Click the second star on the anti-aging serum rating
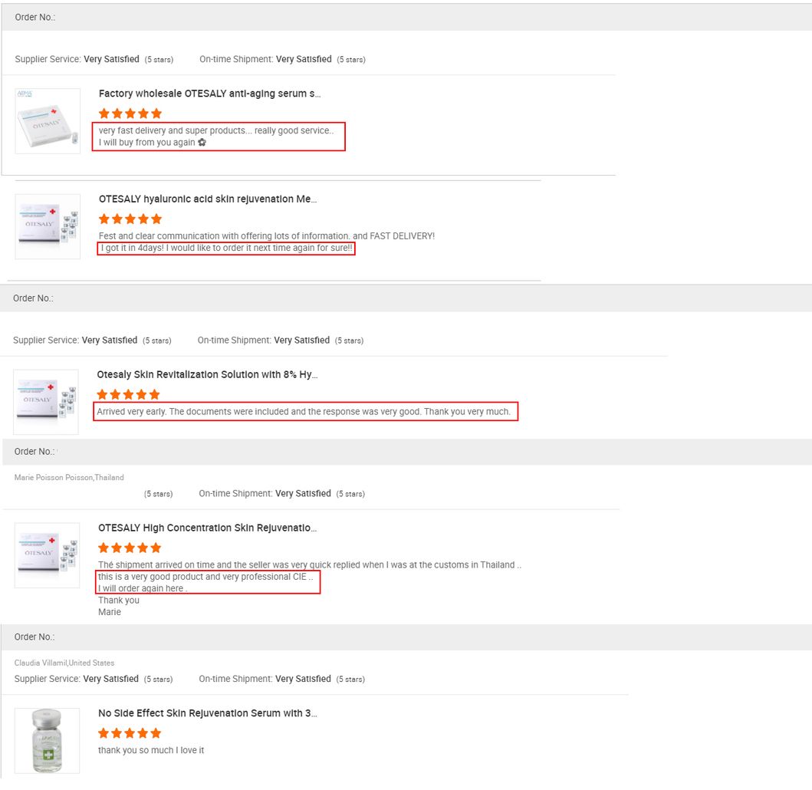This screenshot has height=790, width=812. [117, 113]
